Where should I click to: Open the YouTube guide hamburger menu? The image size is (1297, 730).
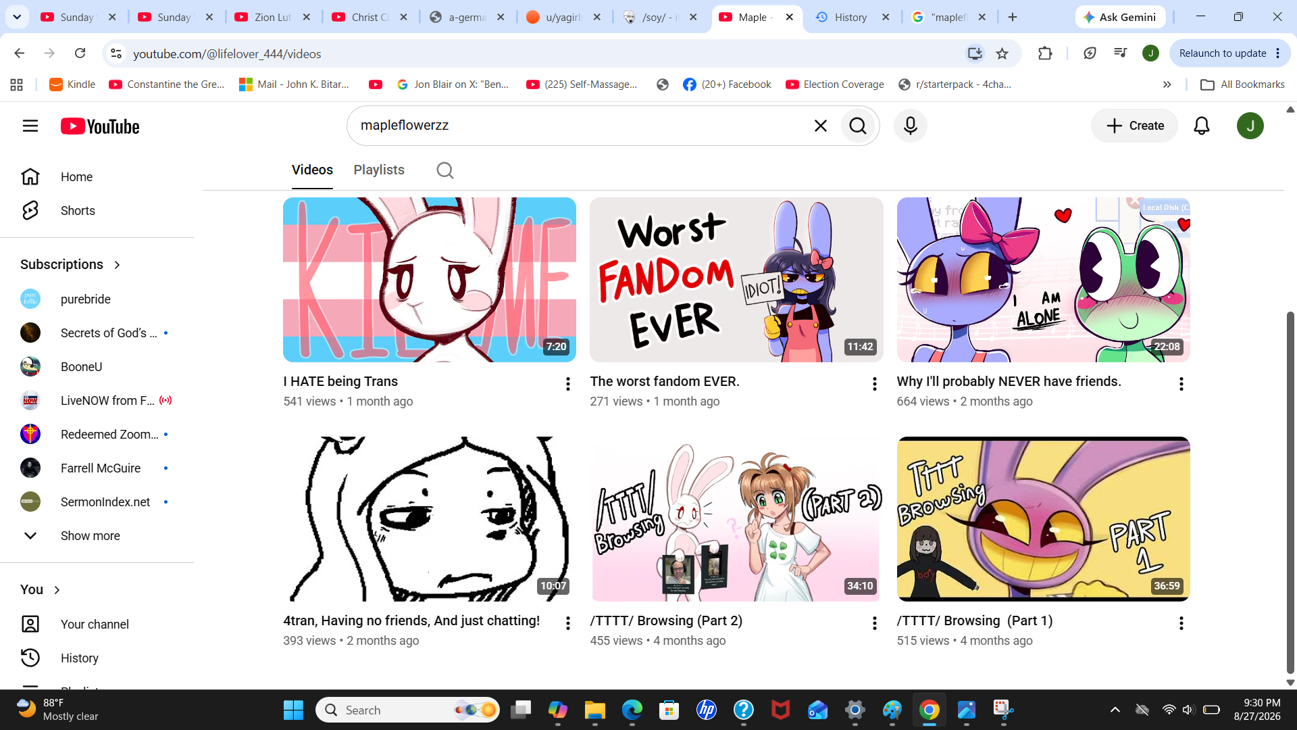pyautogui.click(x=30, y=126)
